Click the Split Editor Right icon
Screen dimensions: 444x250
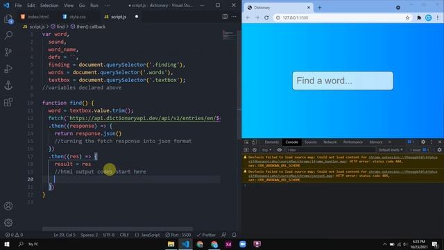225,17
